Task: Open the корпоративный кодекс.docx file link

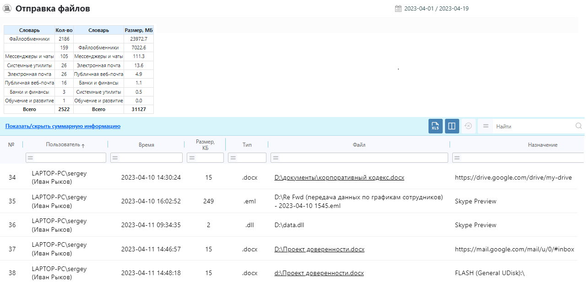Action: click(339, 177)
